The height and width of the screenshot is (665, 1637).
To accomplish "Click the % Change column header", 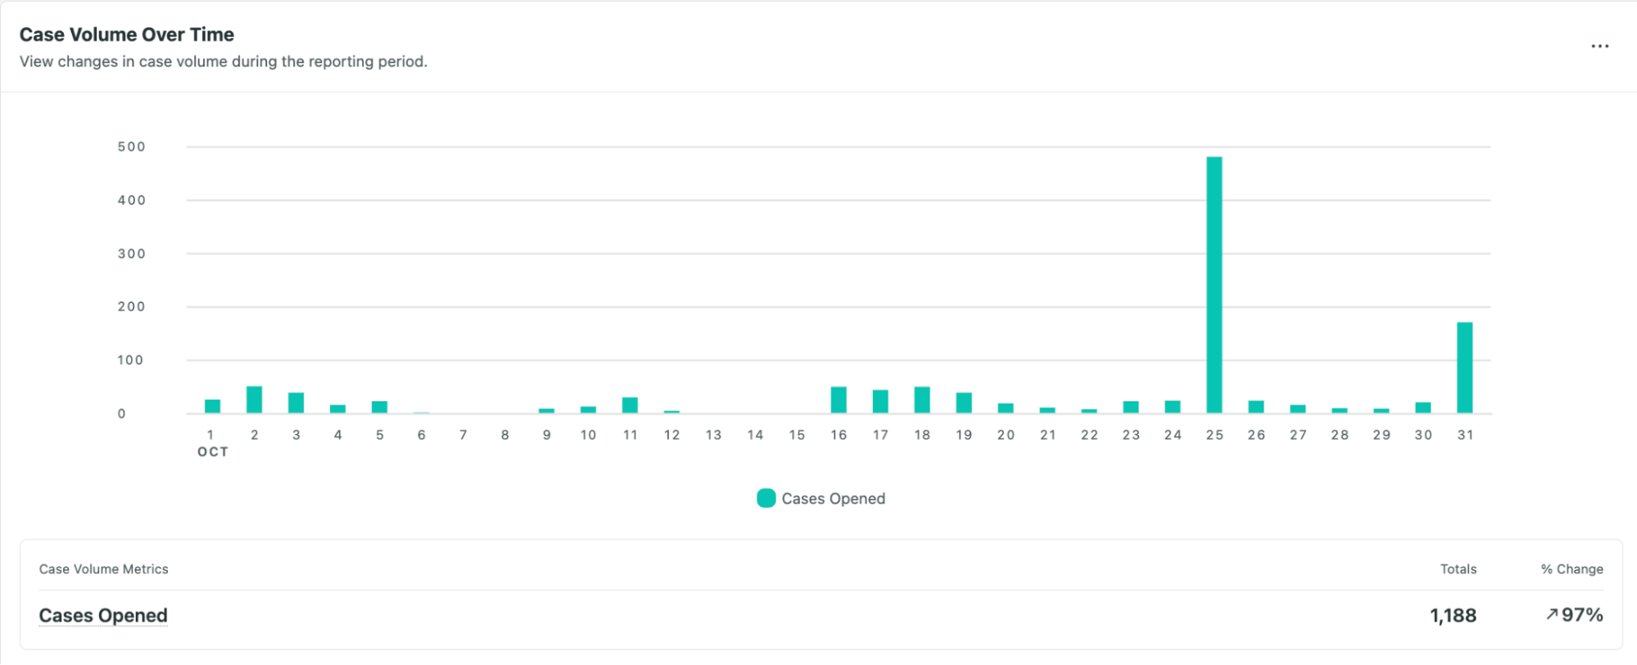I will [1571, 569].
